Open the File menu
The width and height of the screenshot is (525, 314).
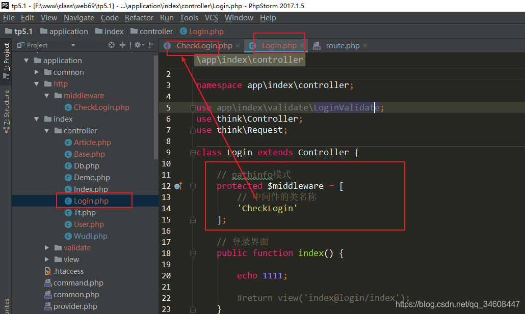pos(9,18)
